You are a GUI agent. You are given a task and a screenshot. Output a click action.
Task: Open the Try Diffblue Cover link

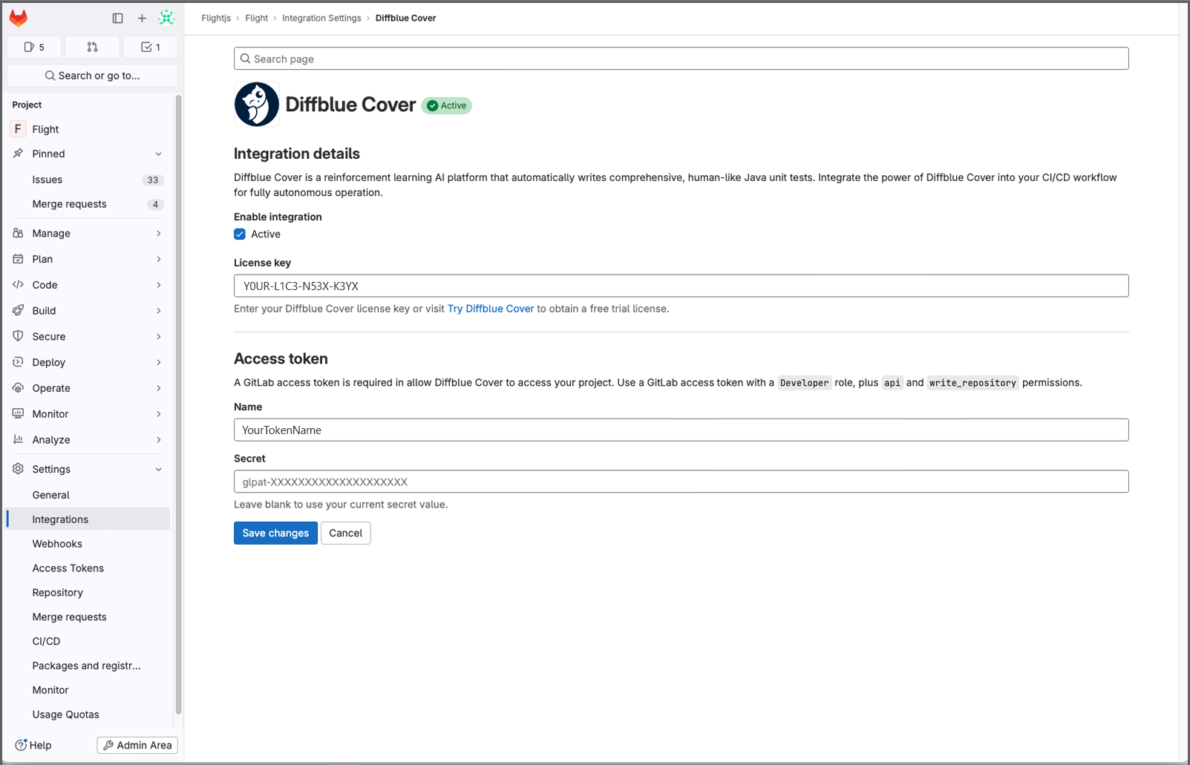[x=491, y=309]
